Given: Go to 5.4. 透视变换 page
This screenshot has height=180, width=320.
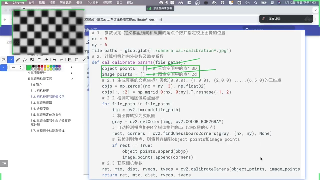Looking at the screenshot, I should click(x=40, y=109).
